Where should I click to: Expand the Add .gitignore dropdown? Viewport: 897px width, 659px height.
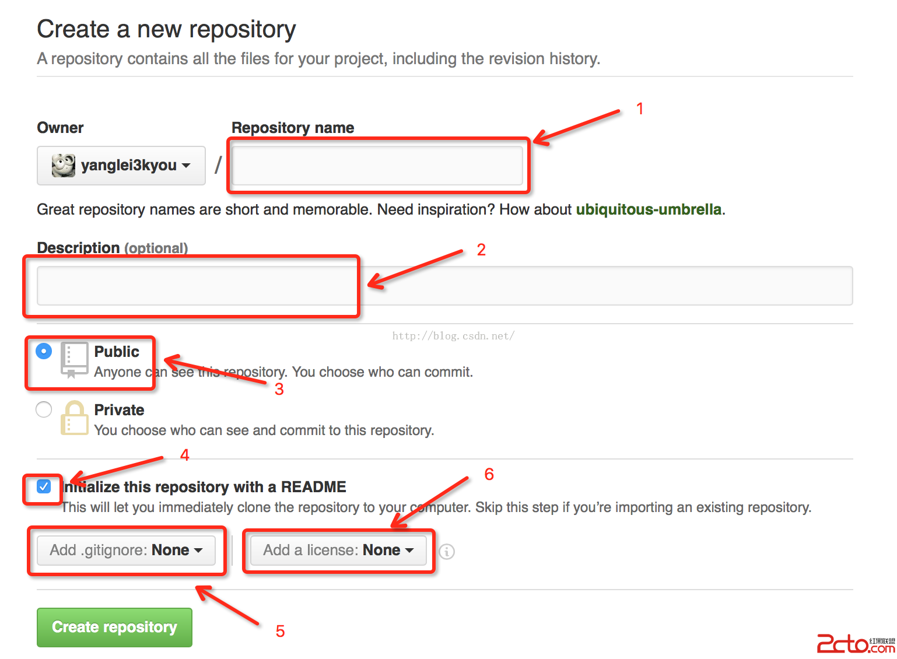(x=126, y=550)
